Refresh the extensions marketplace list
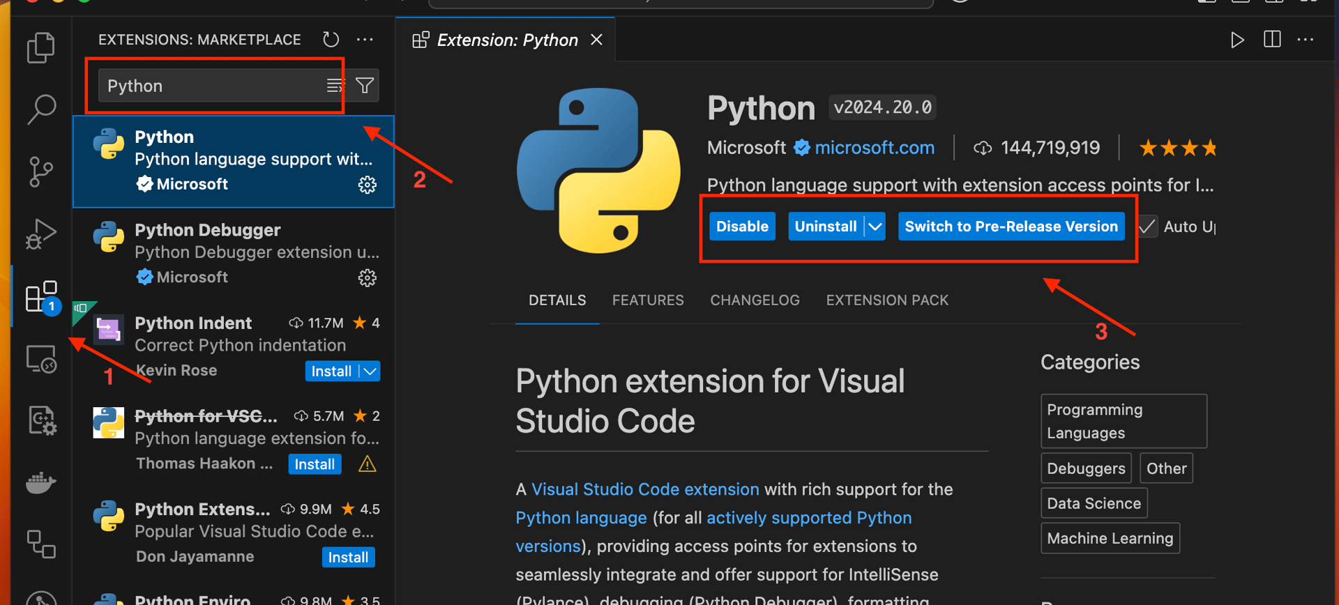The width and height of the screenshot is (1339, 605). tap(331, 40)
